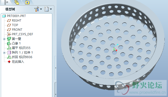
Task: Switch to the folder browser tab
Action: tap(17, 2)
